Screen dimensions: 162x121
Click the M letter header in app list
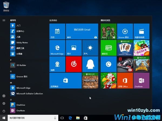pos(11,83)
